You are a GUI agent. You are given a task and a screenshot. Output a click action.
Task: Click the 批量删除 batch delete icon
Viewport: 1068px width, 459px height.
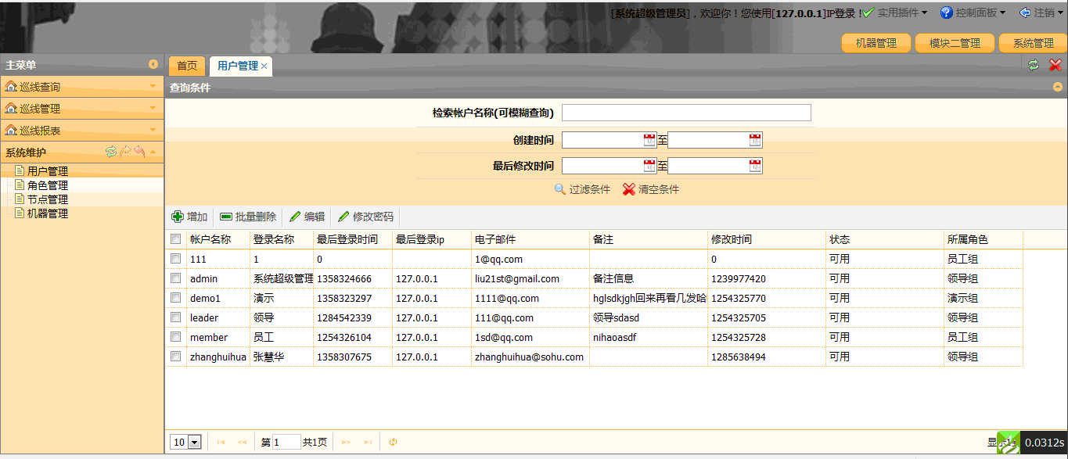pyautogui.click(x=225, y=217)
